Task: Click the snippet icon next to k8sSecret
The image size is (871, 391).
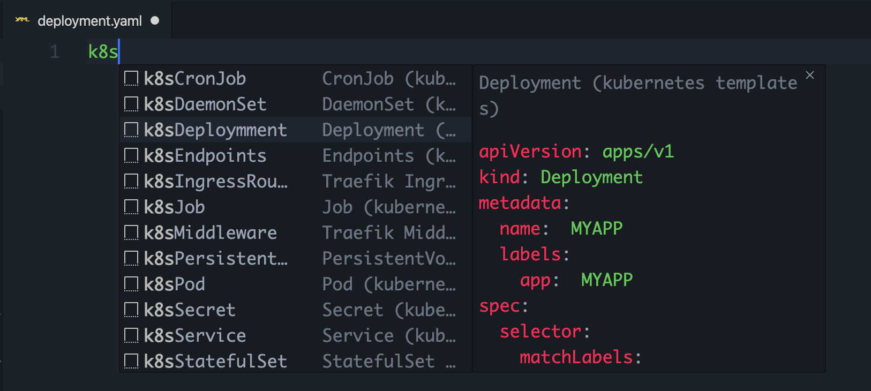Action: point(131,310)
